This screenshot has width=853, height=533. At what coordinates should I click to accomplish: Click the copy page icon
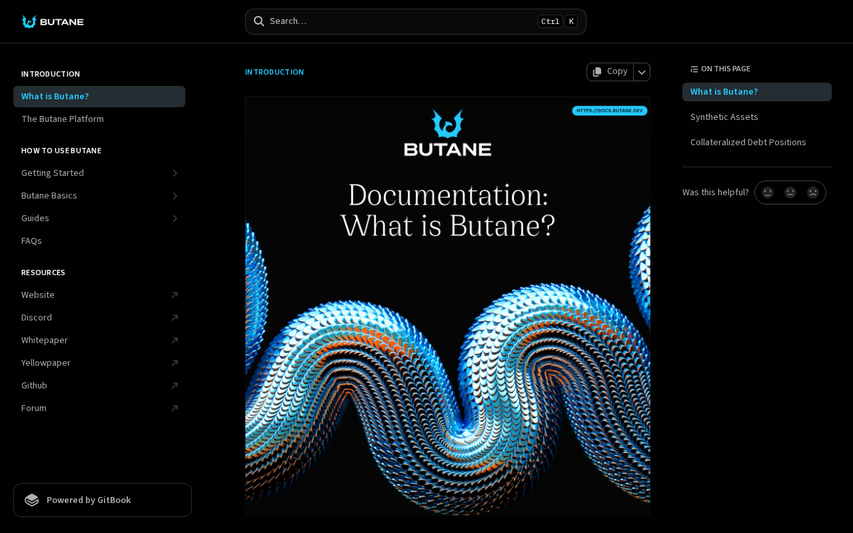click(597, 71)
